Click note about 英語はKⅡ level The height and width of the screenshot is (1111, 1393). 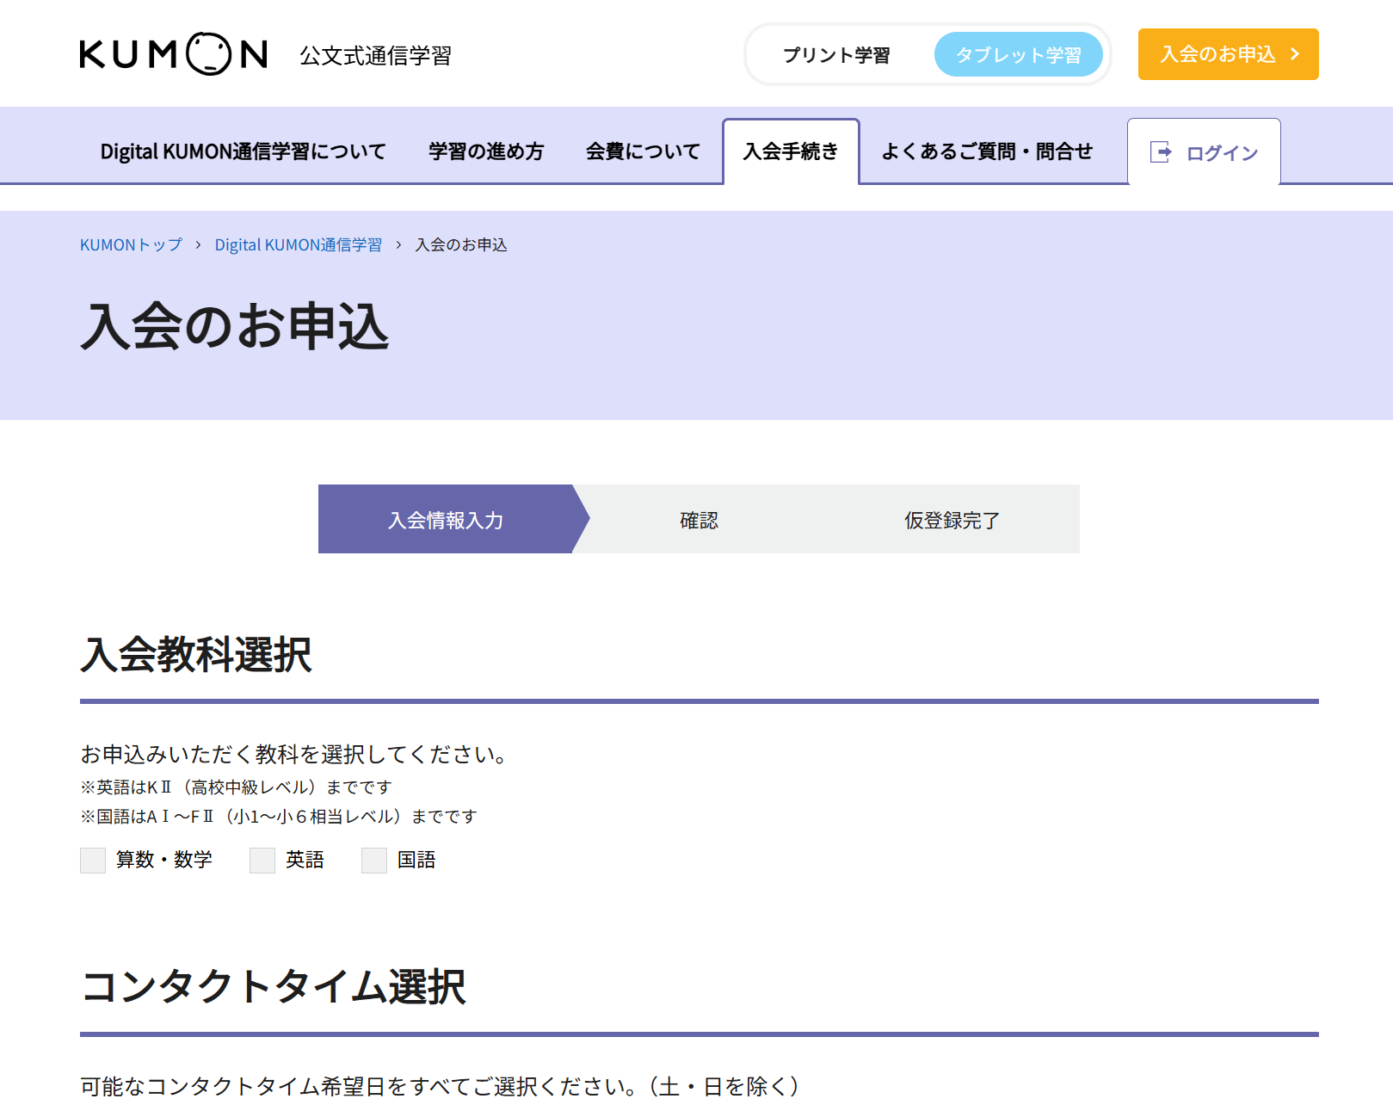pyautogui.click(x=236, y=787)
